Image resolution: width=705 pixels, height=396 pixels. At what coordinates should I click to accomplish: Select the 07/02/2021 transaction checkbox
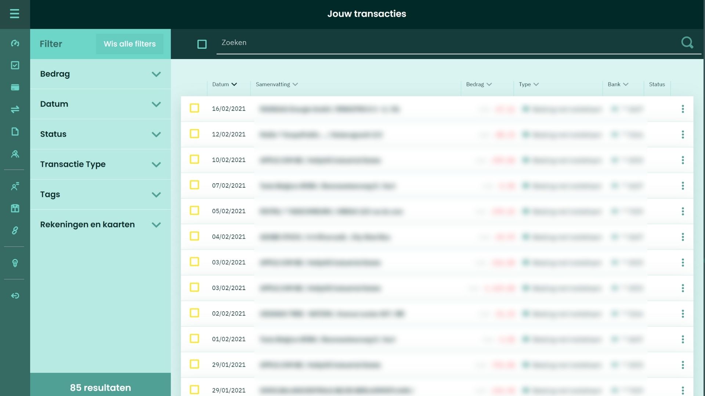click(x=194, y=185)
